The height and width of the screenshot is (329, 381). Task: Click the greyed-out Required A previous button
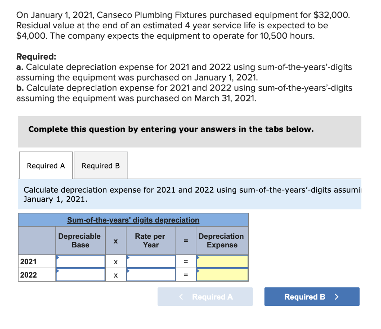(205, 297)
